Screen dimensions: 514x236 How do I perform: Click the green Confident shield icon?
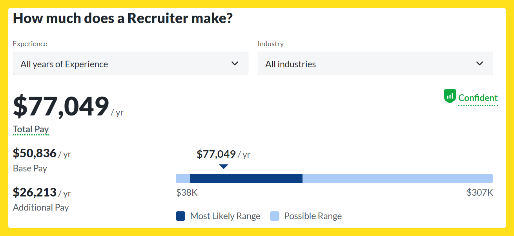(x=450, y=96)
